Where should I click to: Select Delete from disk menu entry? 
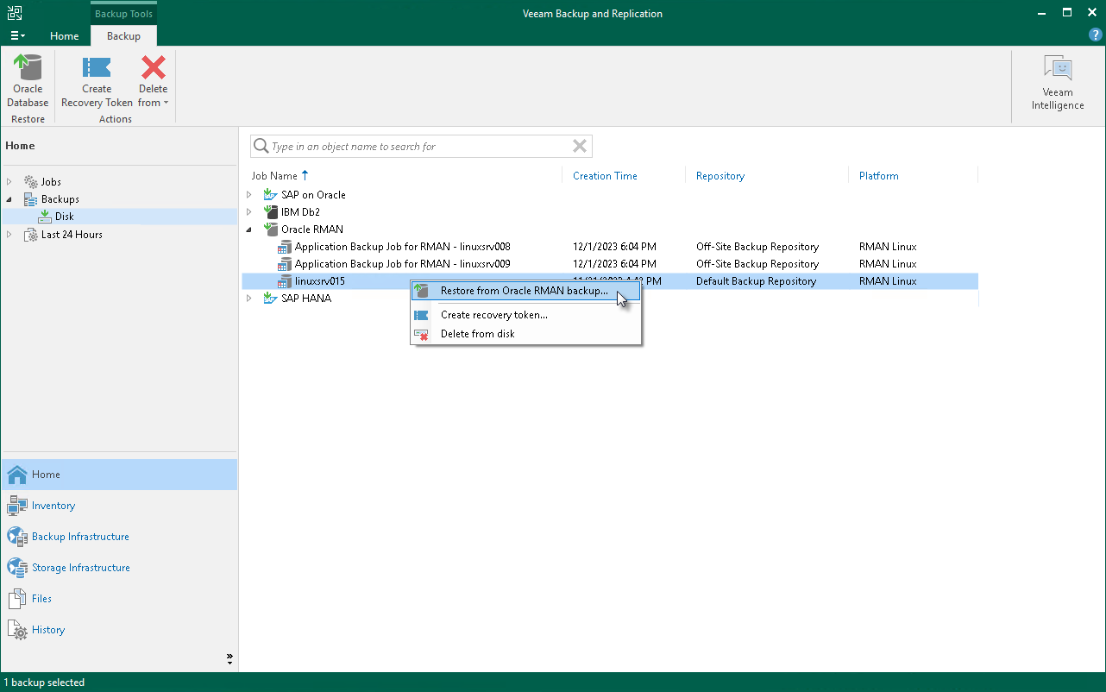[x=477, y=334]
